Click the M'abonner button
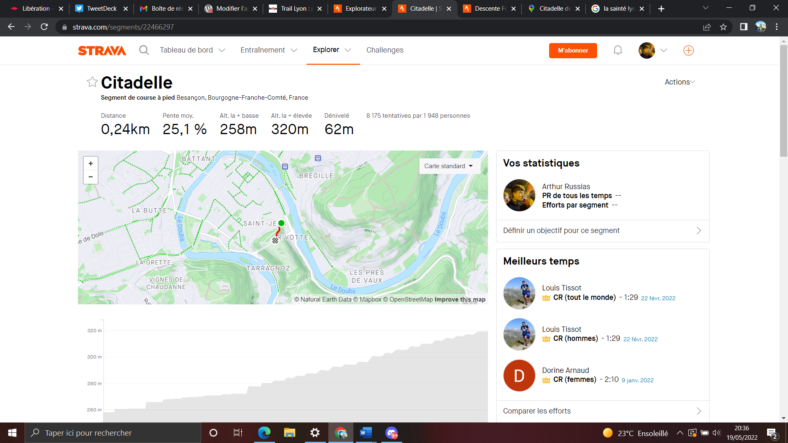This screenshot has height=443, width=788. coord(573,50)
